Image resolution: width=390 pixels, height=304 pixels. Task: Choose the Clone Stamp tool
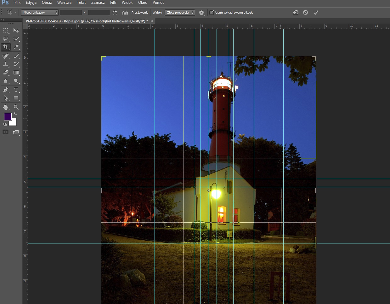(6, 64)
